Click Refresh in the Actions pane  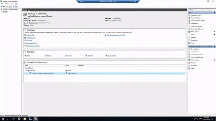click(x=193, y=37)
